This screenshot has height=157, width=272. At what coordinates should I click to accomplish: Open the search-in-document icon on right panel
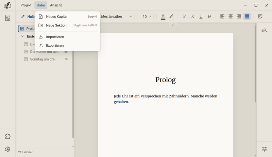[x=264, y=30]
